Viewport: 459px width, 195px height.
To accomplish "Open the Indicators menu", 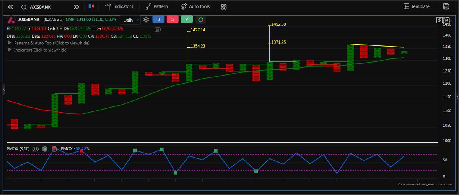I will [x=119, y=6].
